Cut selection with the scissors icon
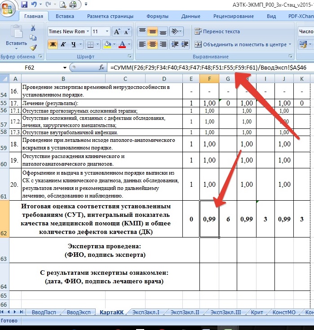 point(33,28)
